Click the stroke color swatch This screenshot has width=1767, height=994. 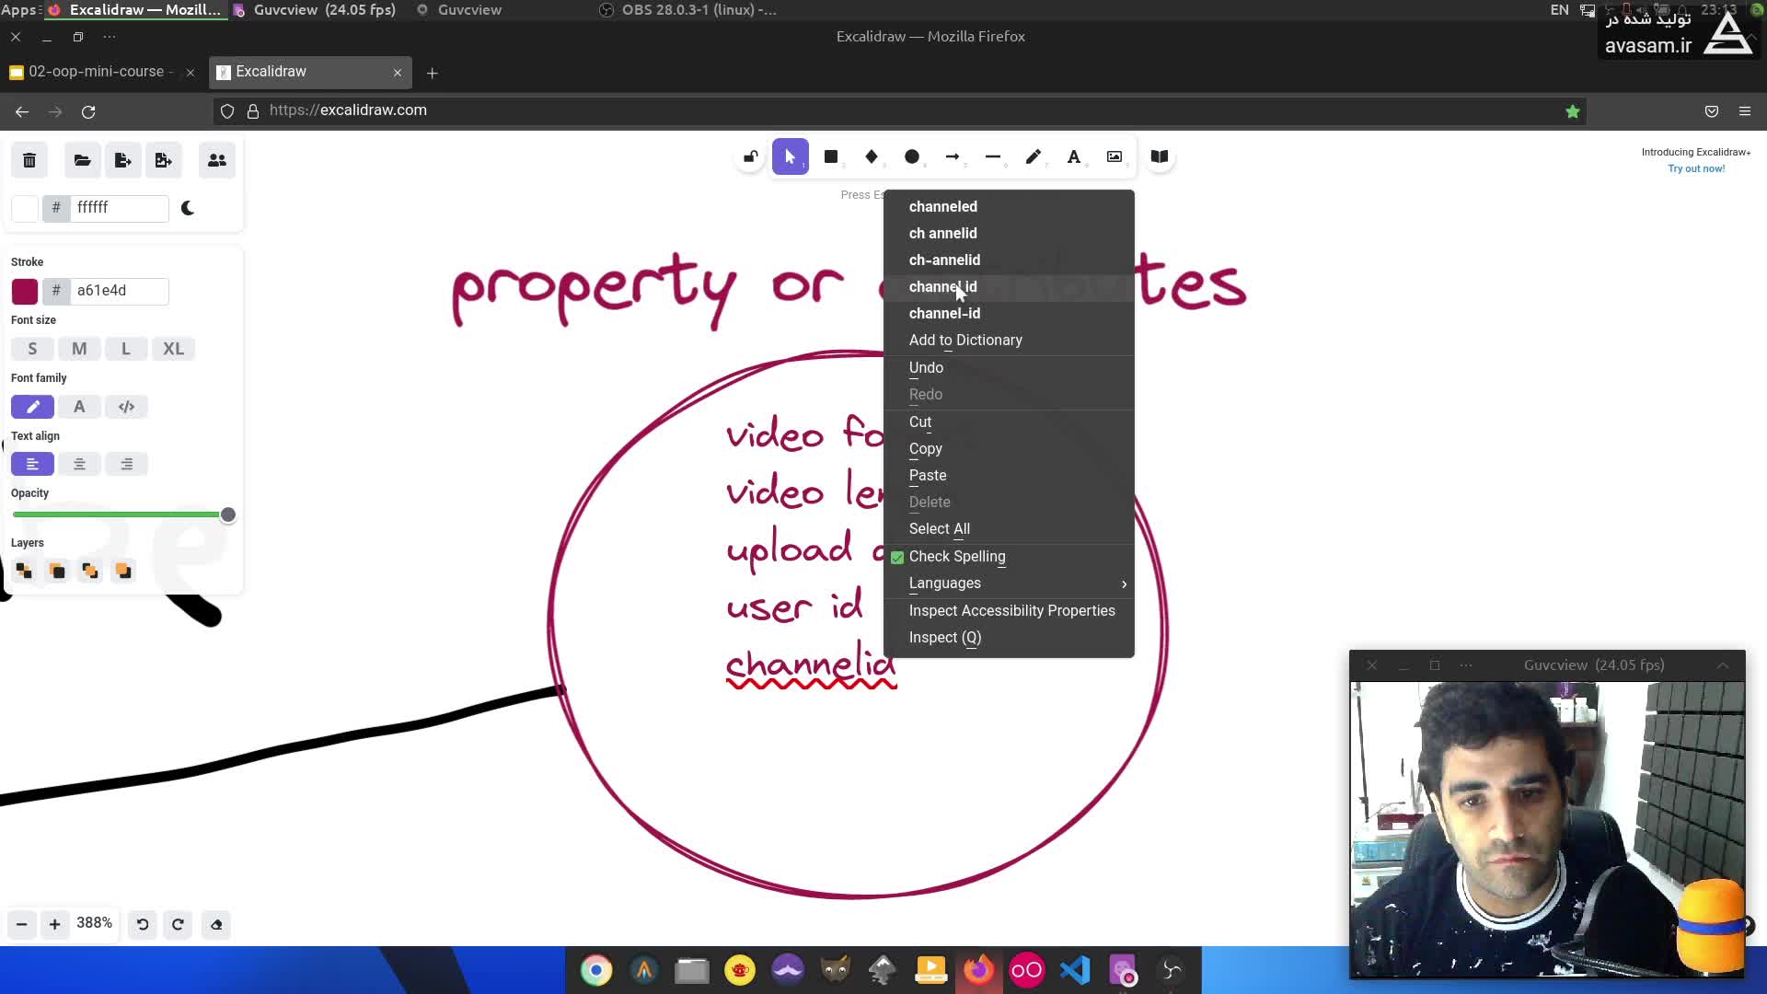[x=25, y=292]
